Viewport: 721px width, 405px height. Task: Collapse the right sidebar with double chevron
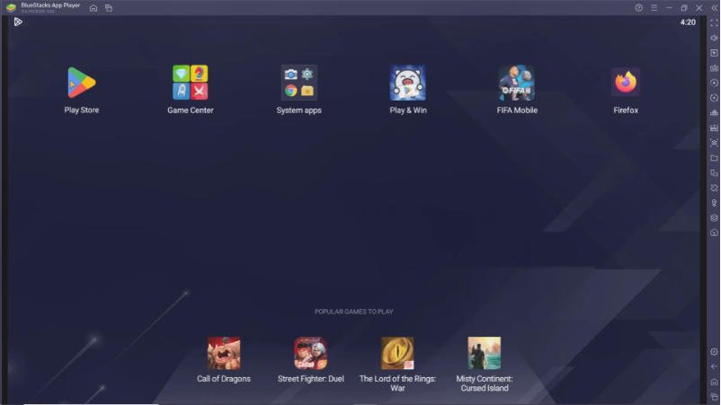(x=715, y=8)
